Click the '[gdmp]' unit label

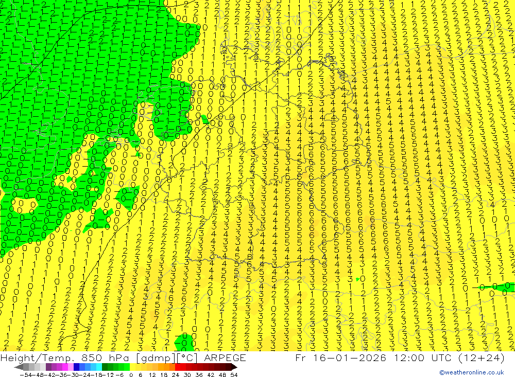156,358
